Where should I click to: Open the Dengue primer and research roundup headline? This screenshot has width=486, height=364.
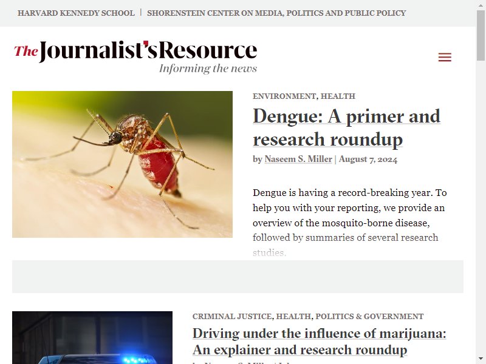(346, 127)
